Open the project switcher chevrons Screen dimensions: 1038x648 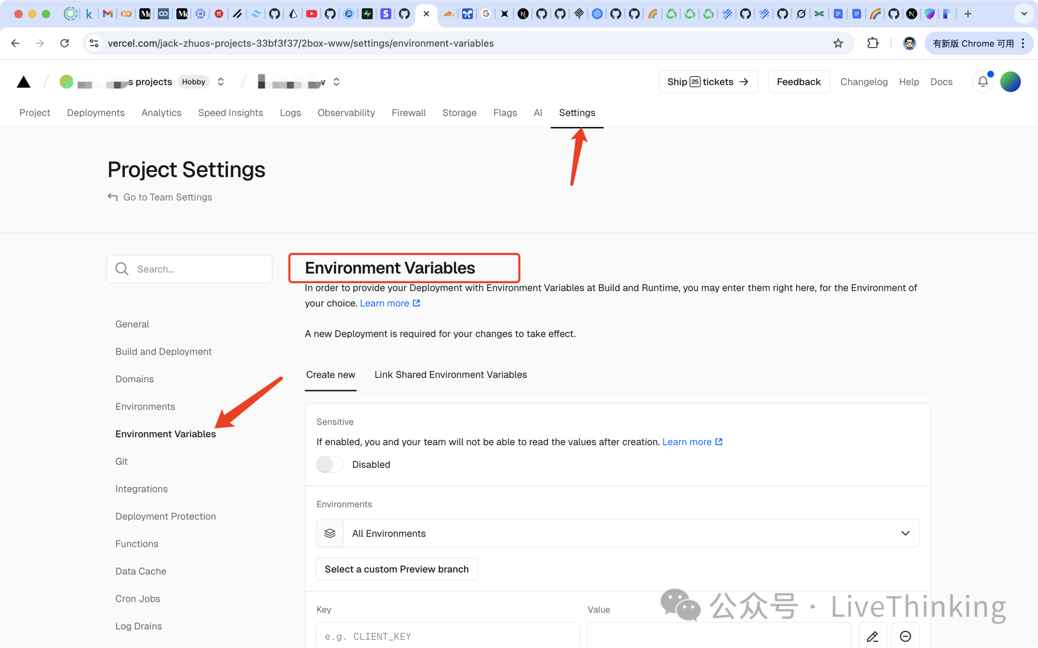click(336, 82)
